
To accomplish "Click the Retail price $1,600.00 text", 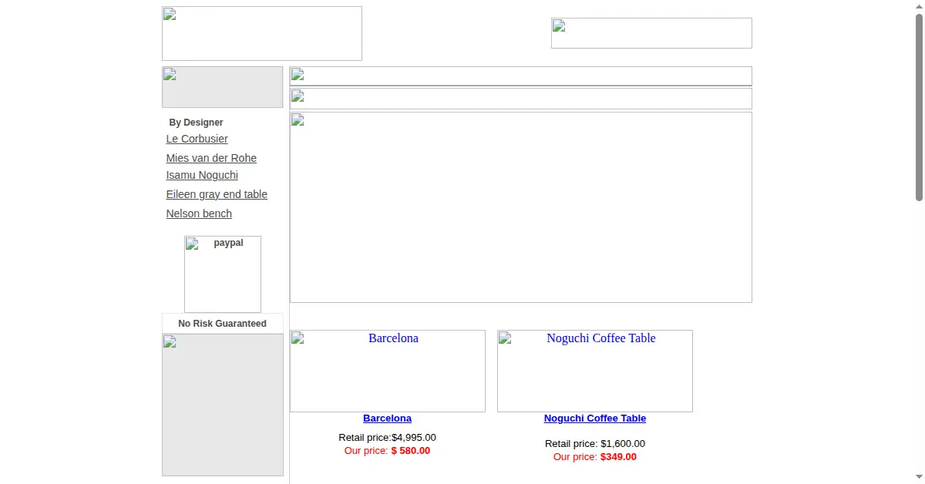I will coord(595,444).
